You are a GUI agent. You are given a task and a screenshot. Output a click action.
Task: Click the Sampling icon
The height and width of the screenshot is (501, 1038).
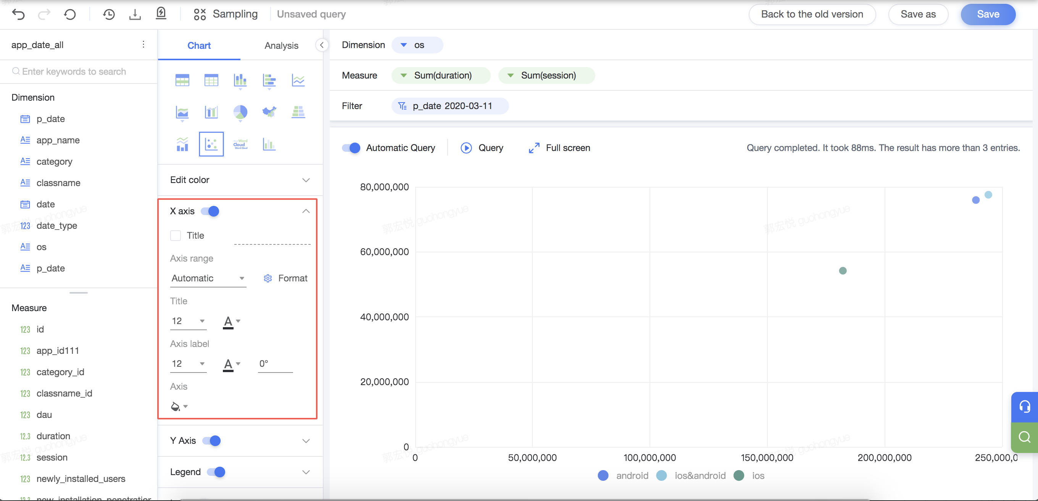coord(200,14)
